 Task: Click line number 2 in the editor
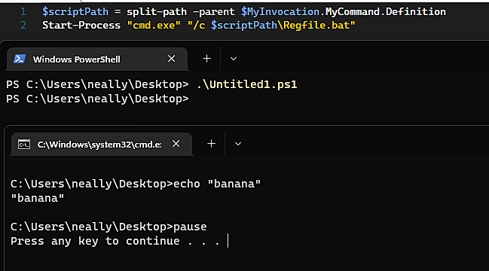[23, 26]
